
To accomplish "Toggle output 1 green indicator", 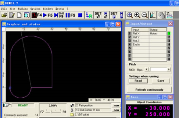I will (x=169, y=33).
